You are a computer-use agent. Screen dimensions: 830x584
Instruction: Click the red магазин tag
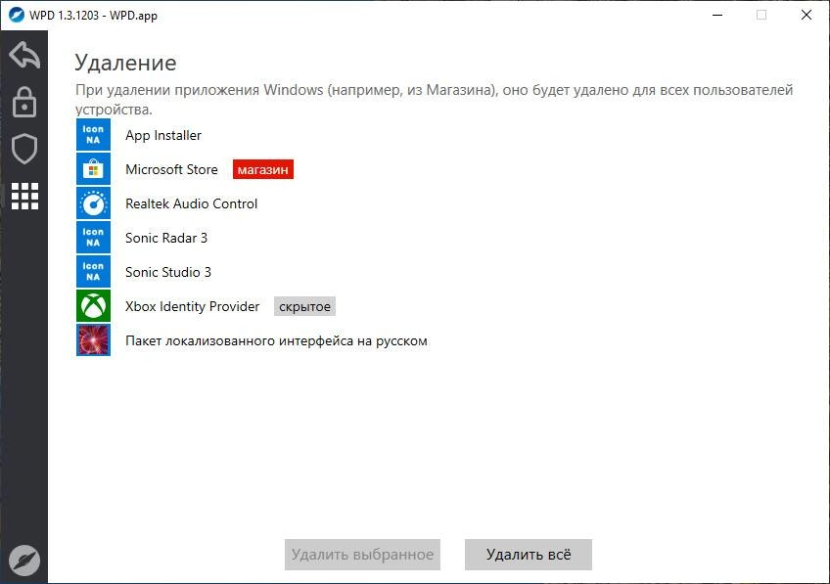point(263,169)
